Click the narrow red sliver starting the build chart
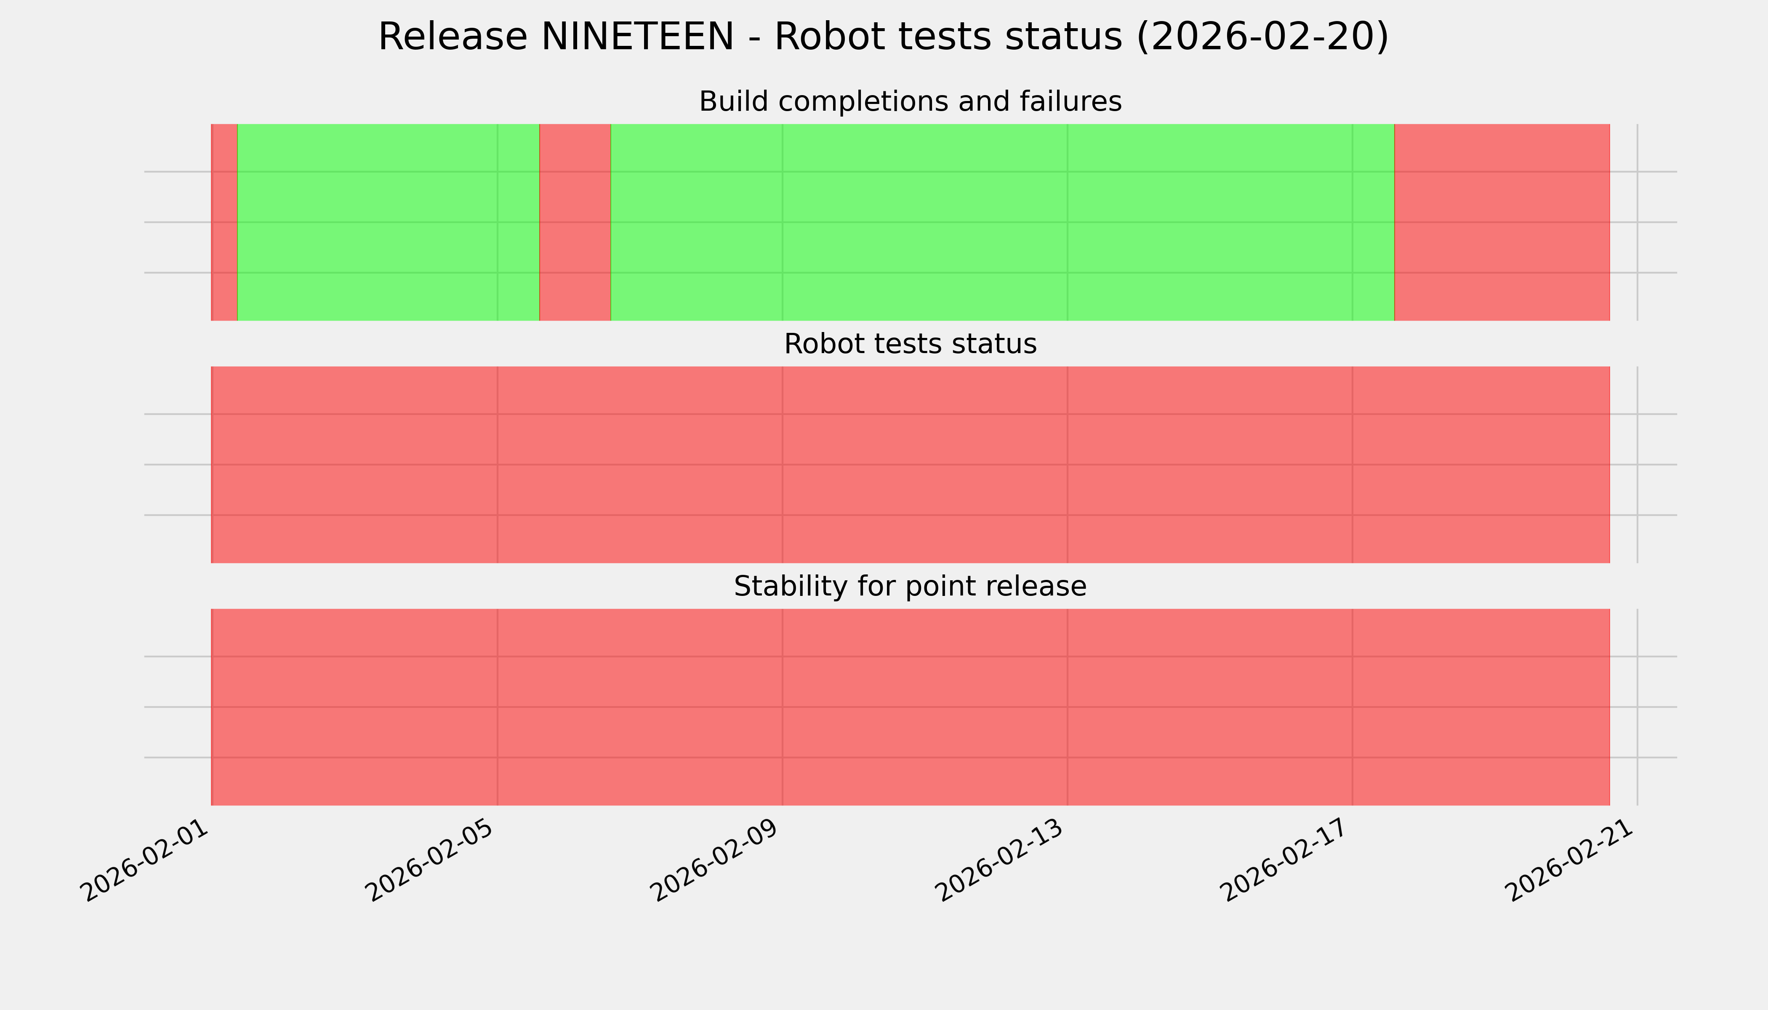The height and width of the screenshot is (1010, 1768). (224, 222)
